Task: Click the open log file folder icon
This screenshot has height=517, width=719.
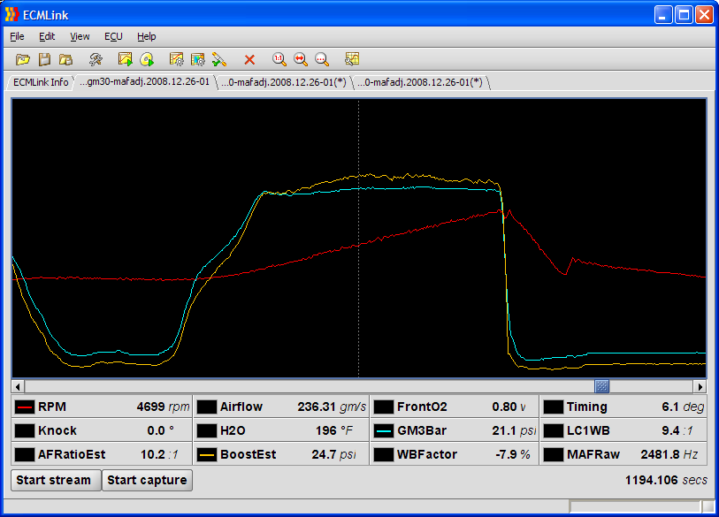Action: point(23,59)
